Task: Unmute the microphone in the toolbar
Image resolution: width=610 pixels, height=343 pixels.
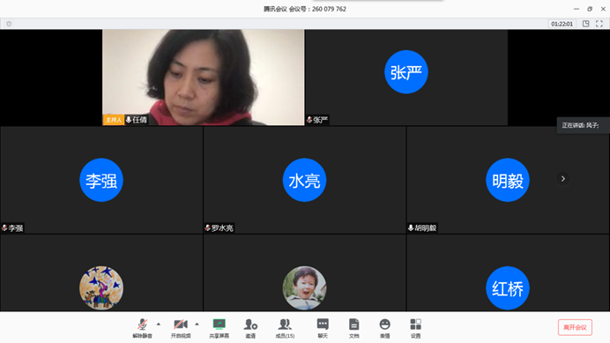Action: tap(143, 328)
